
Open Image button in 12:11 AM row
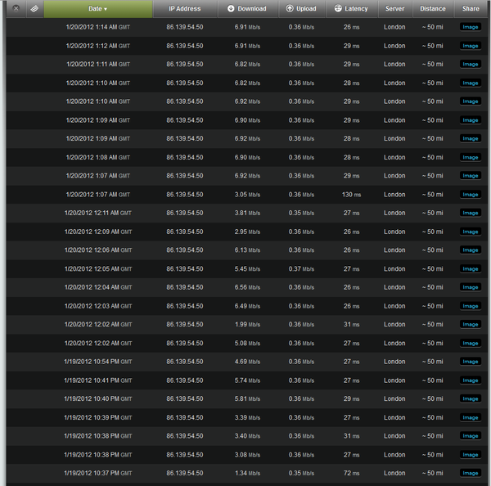471,213
